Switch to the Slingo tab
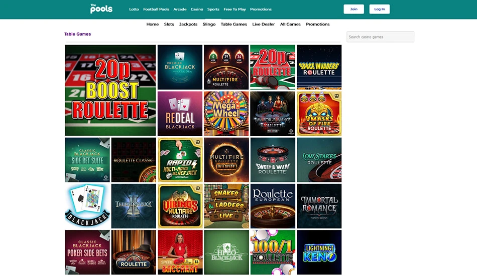This screenshot has width=477, height=276. 209,24
